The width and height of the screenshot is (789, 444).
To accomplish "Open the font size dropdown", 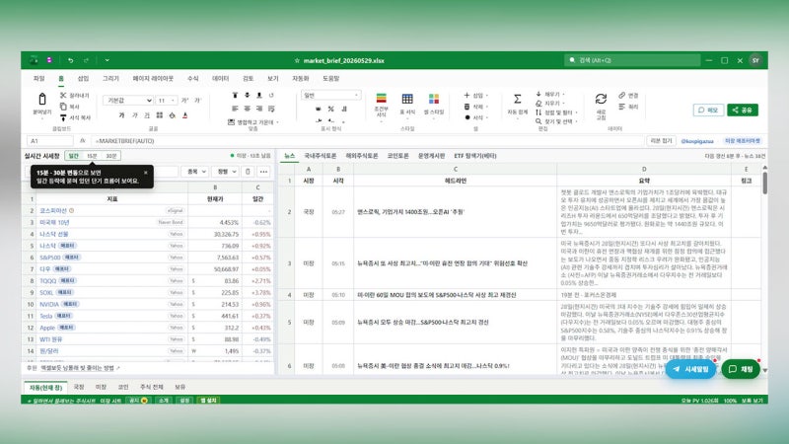I will [166, 101].
